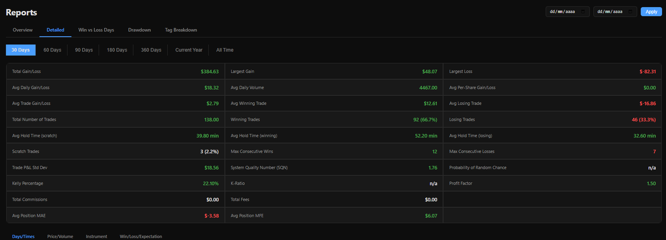The image size is (666, 240).
Task: Choose the 90 Days period
Action: (84, 50)
